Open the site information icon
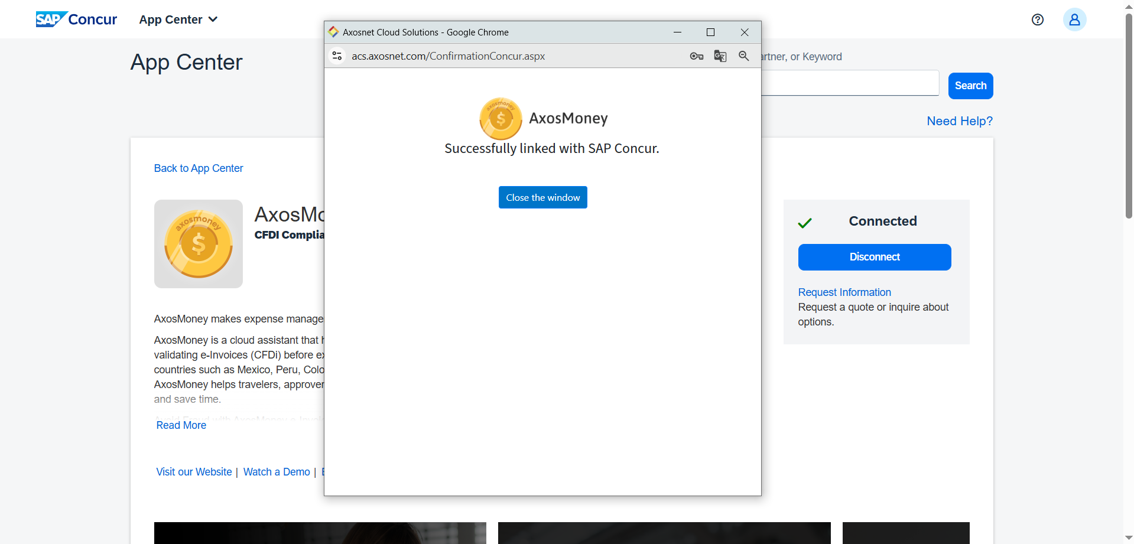This screenshot has width=1134, height=544. pyautogui.click(x=337, y=56)
